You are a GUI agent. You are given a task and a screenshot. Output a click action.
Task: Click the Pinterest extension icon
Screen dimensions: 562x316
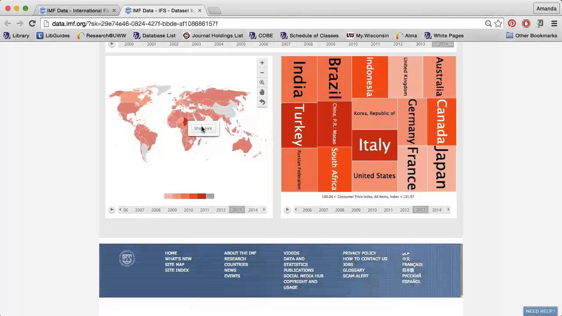point(512,24)
